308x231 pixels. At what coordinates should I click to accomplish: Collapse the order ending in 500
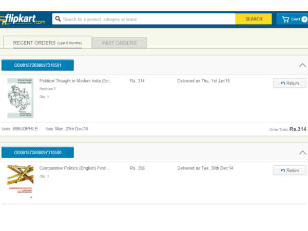pyautogui.click(x=302, y=152)
